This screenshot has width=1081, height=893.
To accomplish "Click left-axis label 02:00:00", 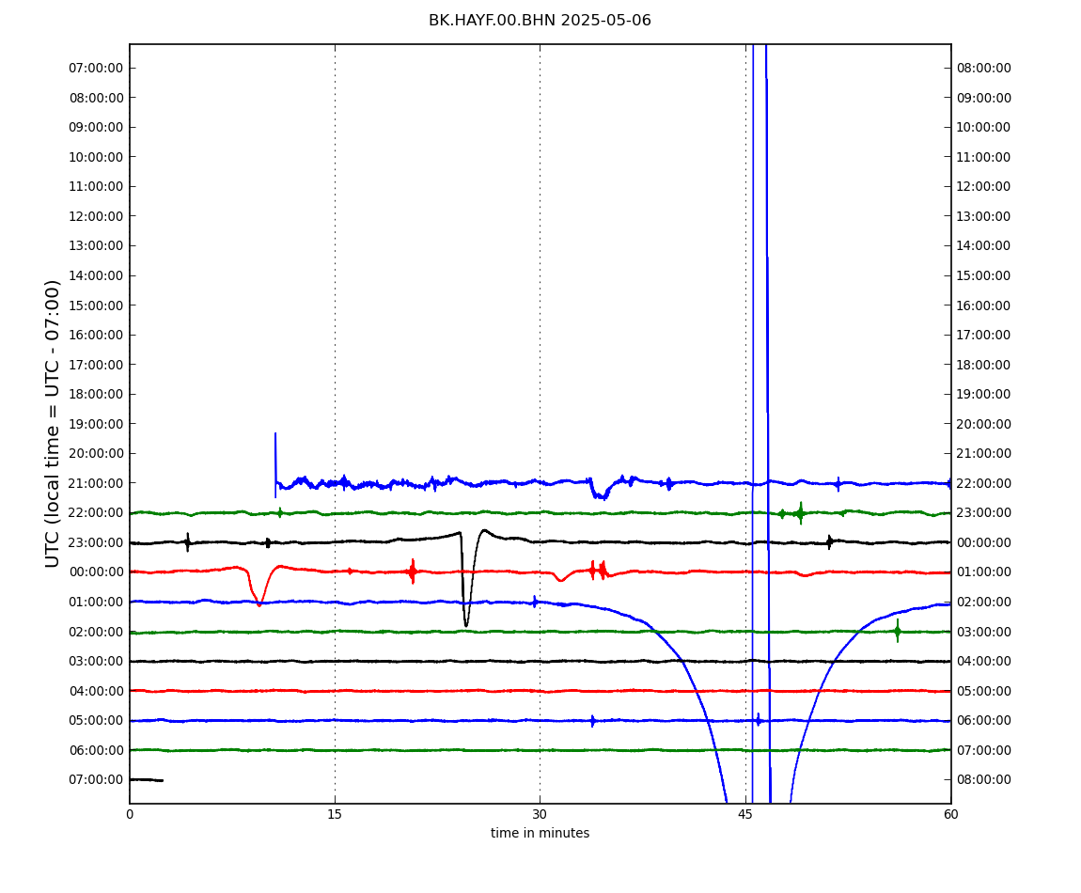I will (97, 632).
